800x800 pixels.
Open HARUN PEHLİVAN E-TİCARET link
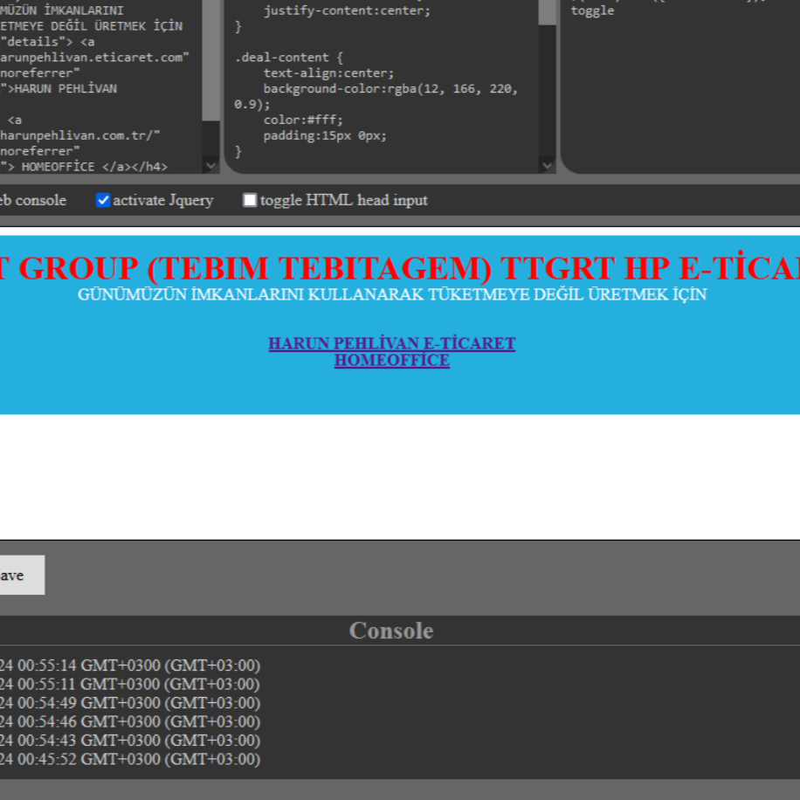(x=392, y=343)
